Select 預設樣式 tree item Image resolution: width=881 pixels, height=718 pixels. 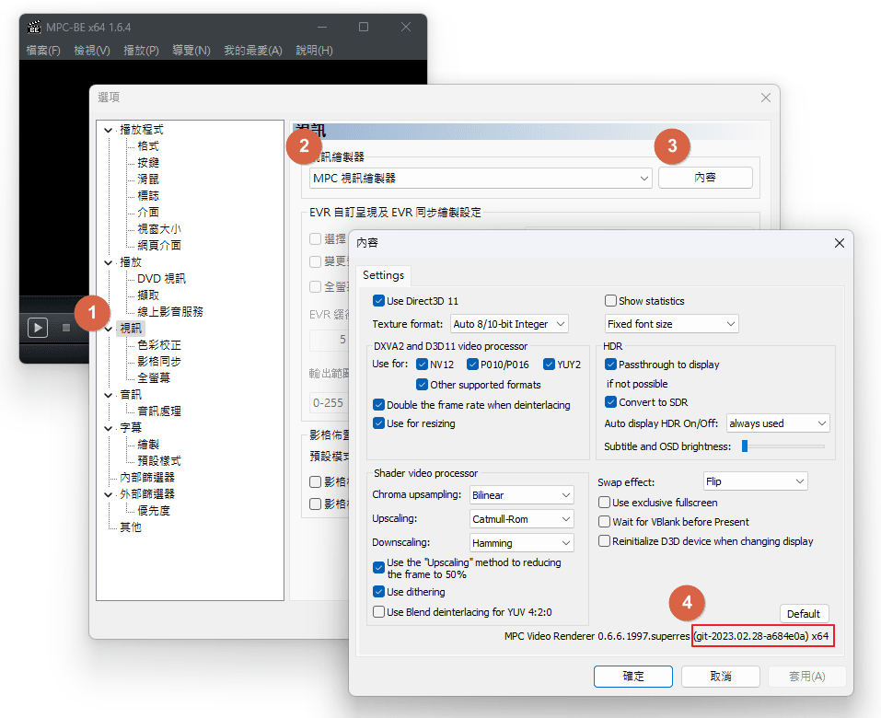coord(159,461)
